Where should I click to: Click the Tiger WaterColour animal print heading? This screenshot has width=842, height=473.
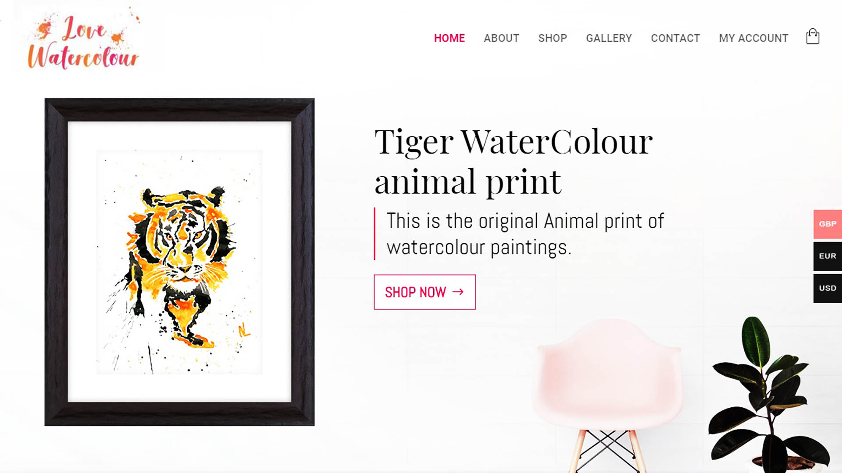point(513,161)
